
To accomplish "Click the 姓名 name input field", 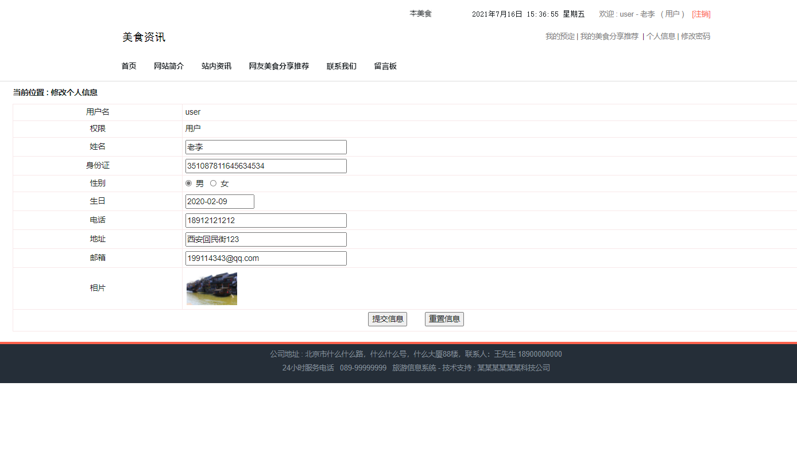I will 265,147.
